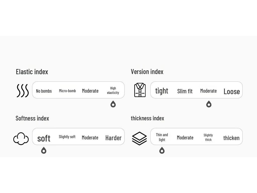The width and height of the screenshot is (257, 193).
Task: Click the stacked layers thickness icon
Action: (139, 138)
